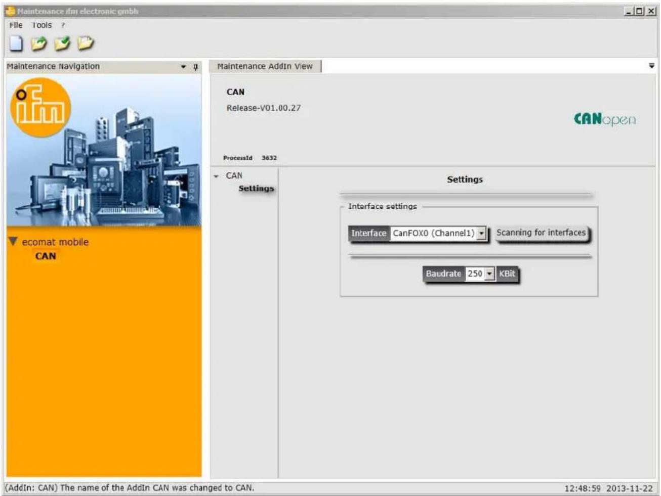Open the Interface combo box dropdown arrow
This screenshot has width=661, height=496.
click(x=482, y=233)
